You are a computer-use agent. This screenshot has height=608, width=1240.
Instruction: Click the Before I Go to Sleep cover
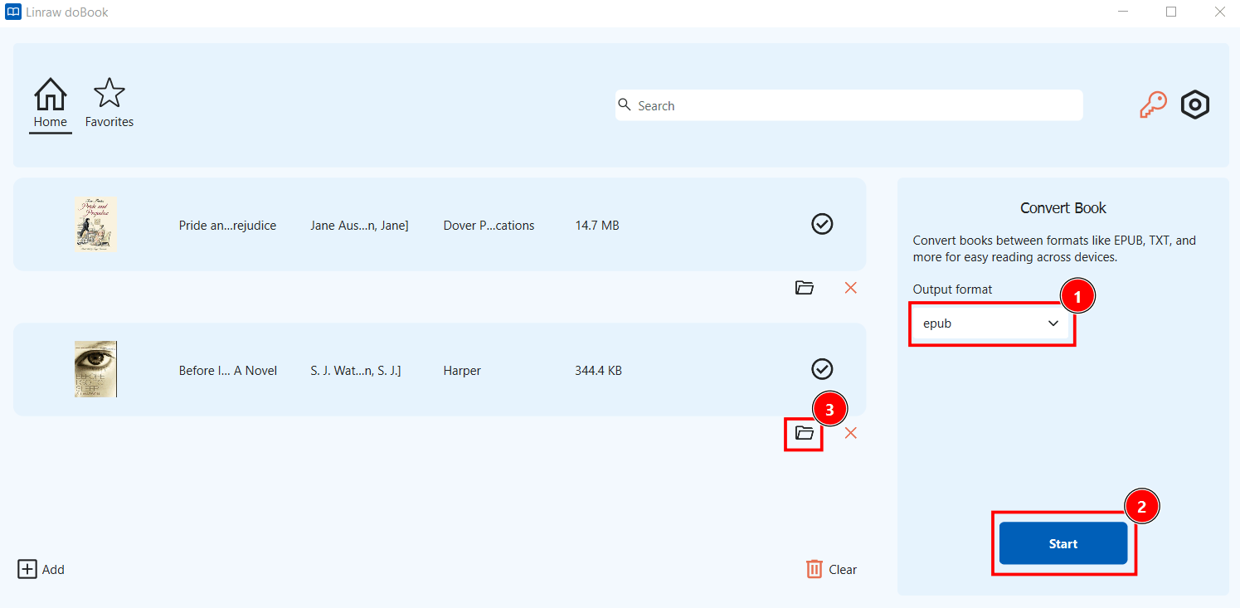coord(95,369)
